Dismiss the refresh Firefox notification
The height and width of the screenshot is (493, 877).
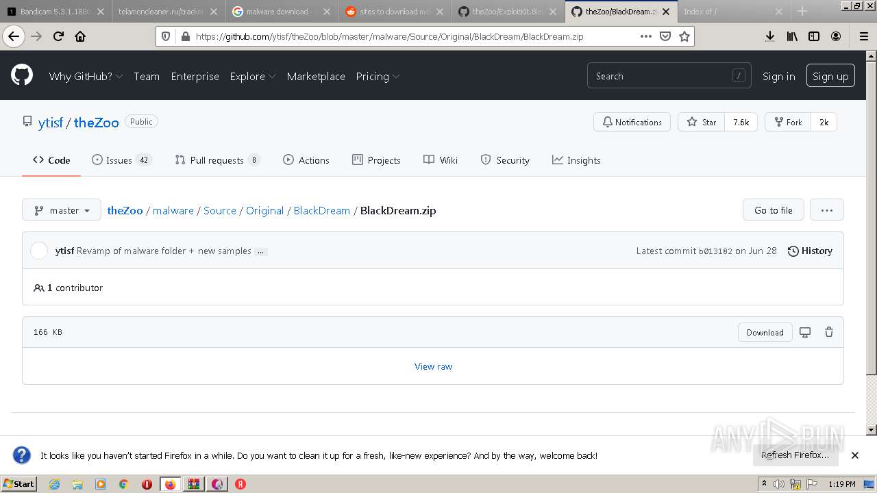pos(855,455)
